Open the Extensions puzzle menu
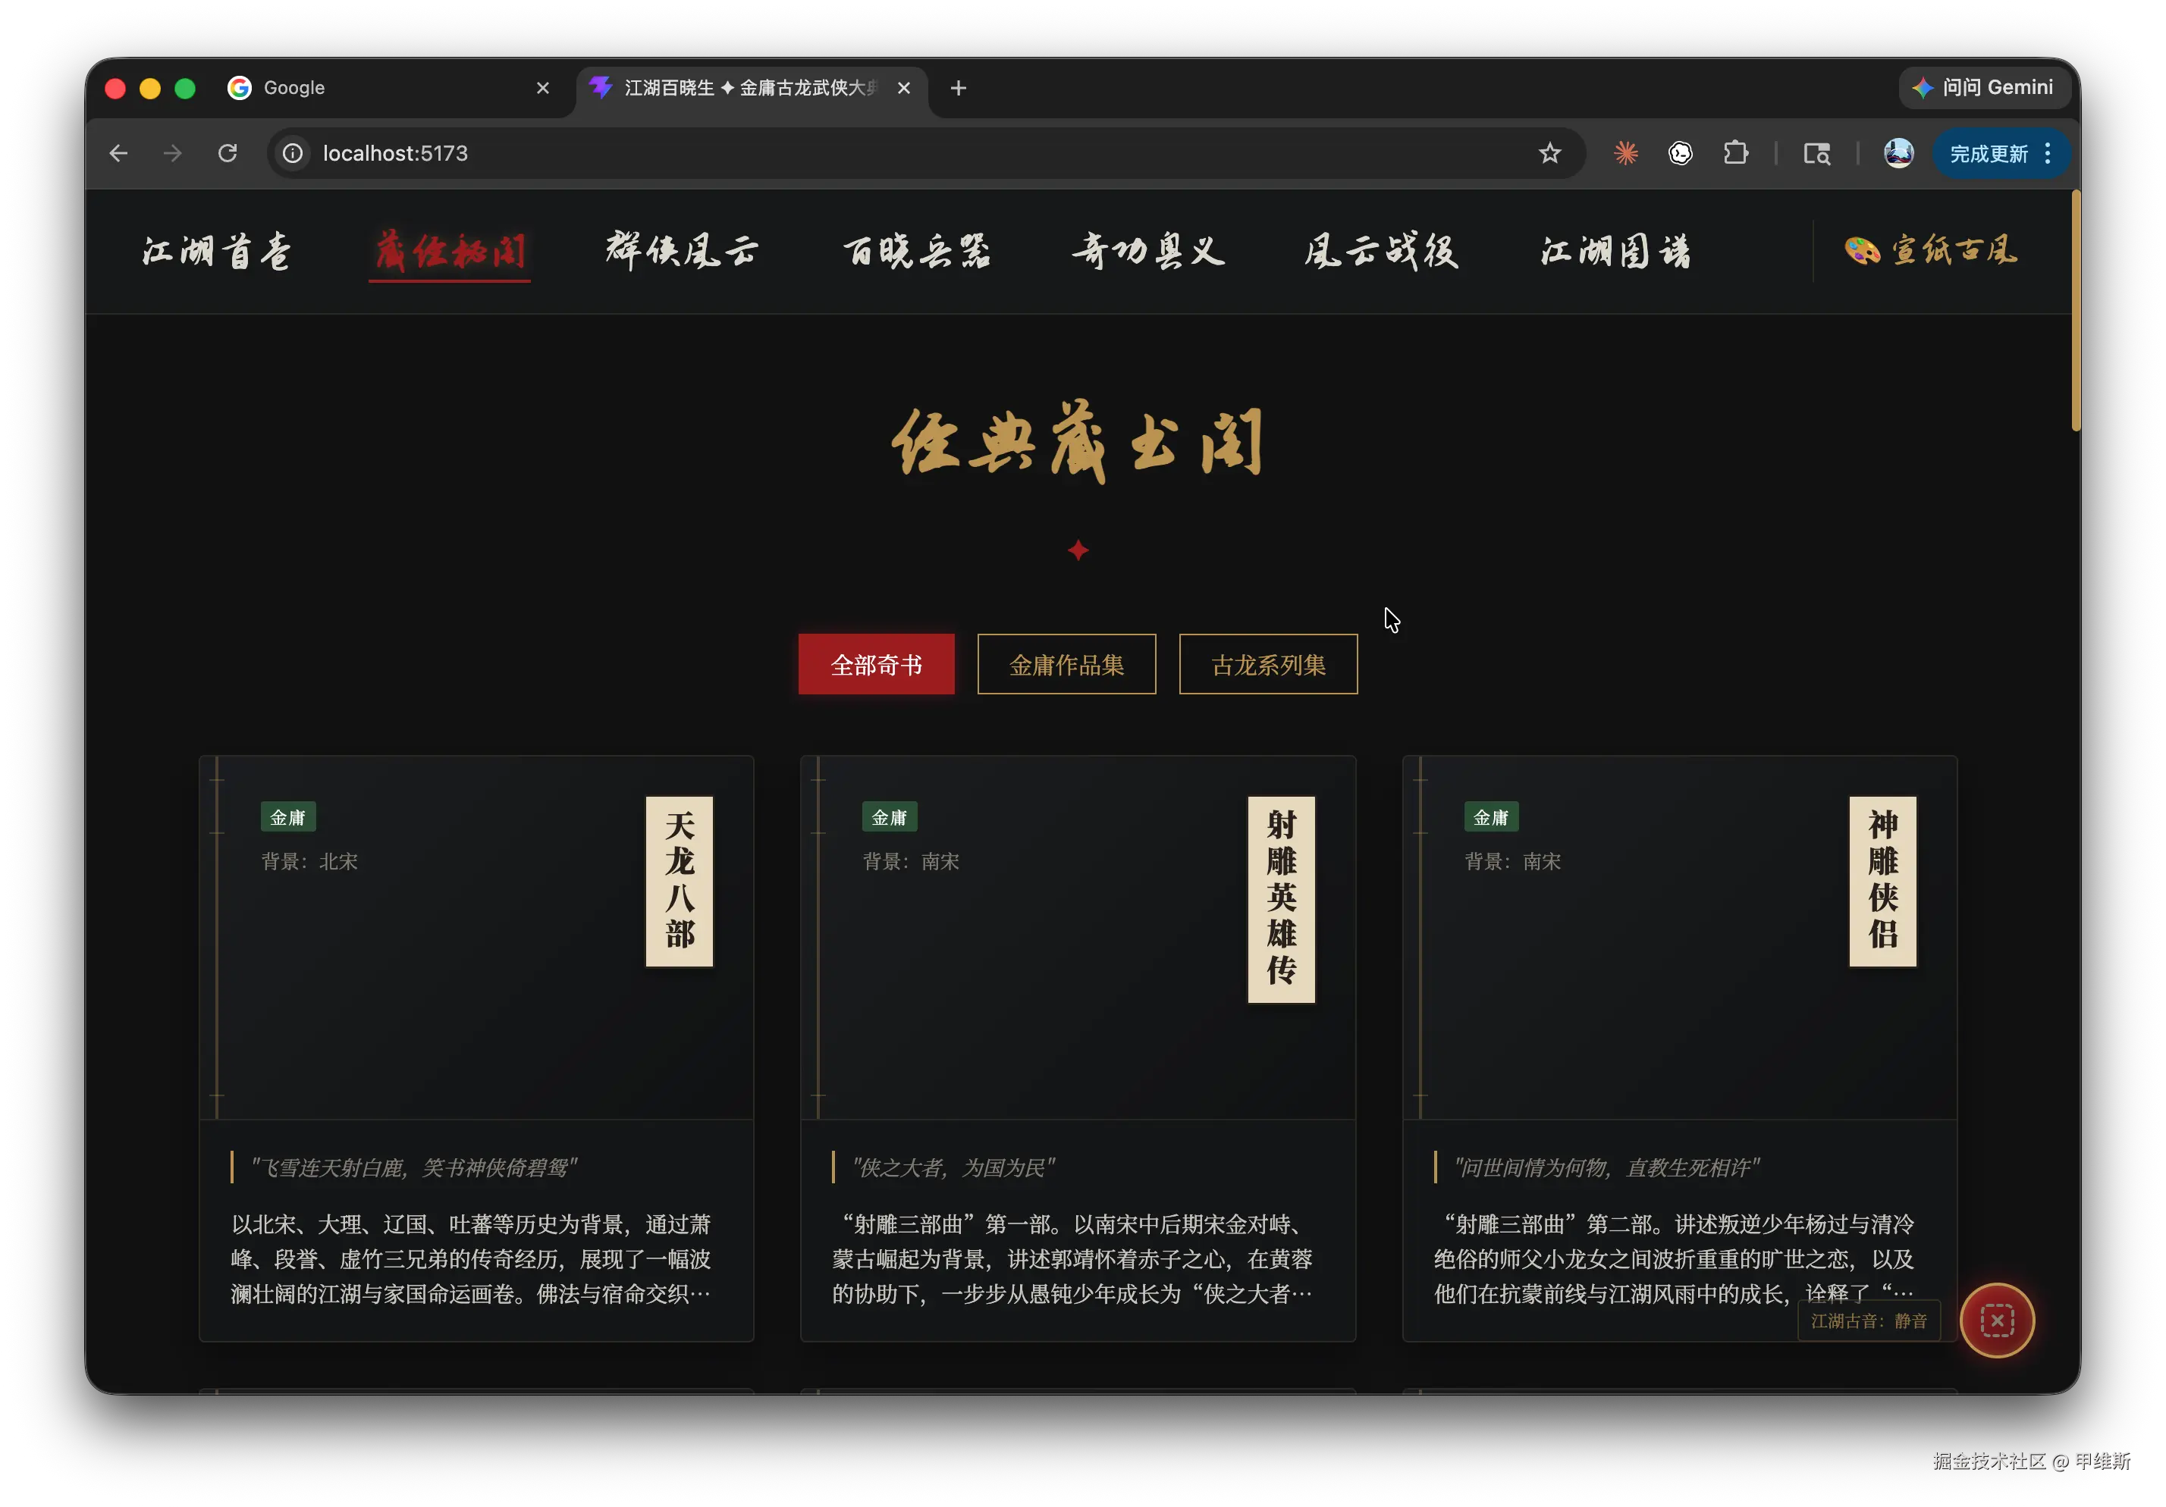The image size is (2166, 1507). click(x=1735, y=153)
